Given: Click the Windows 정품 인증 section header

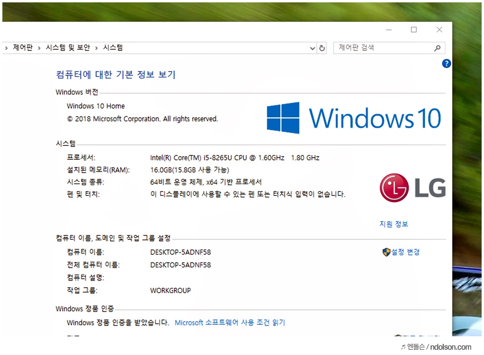Looking at the screenshot, I should [85, 309].
